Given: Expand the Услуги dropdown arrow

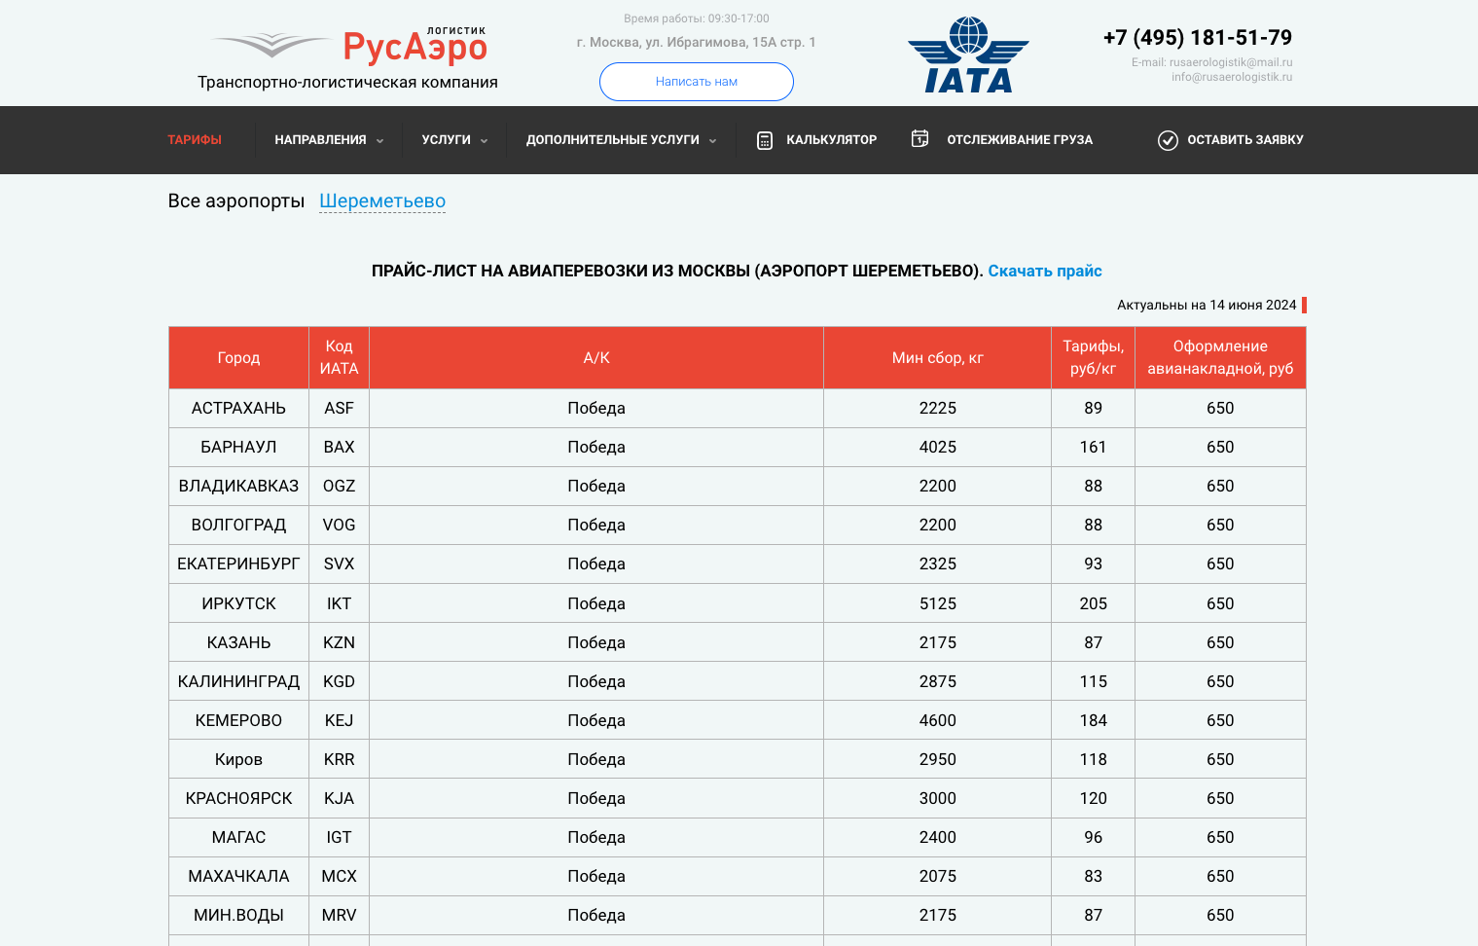Looking at the screenshot, I should (x=484, y=141).
